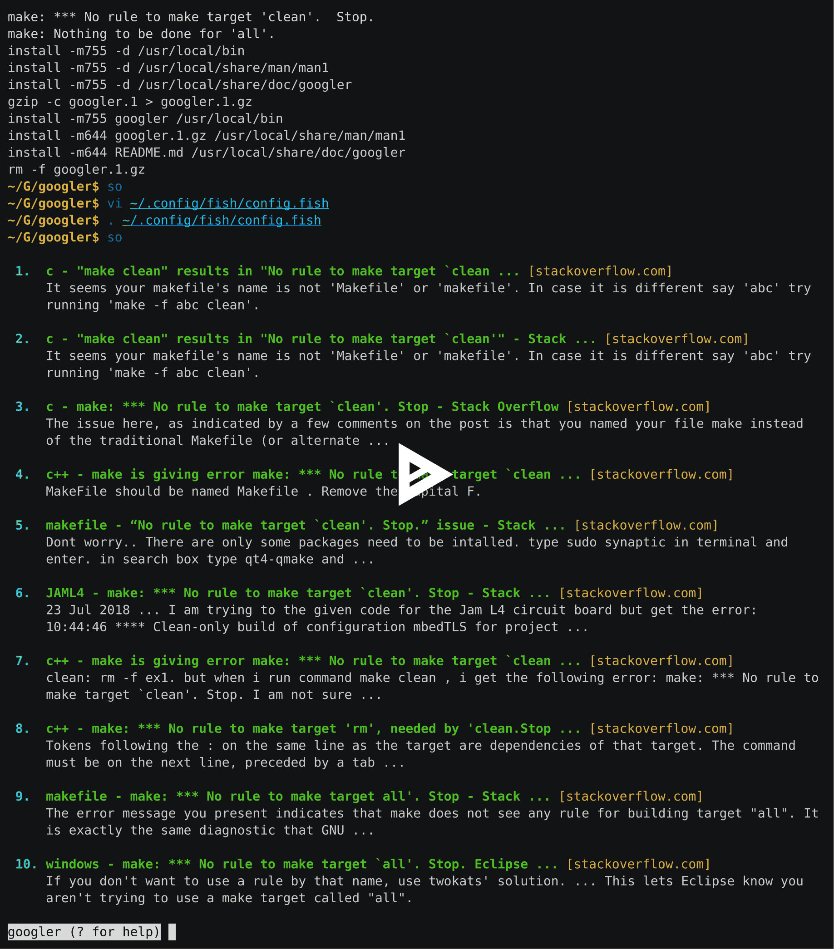Click the stackoverflow.com tag on result 1
The height and width of the screenshot is (949, 834).
tap(601, 270)
